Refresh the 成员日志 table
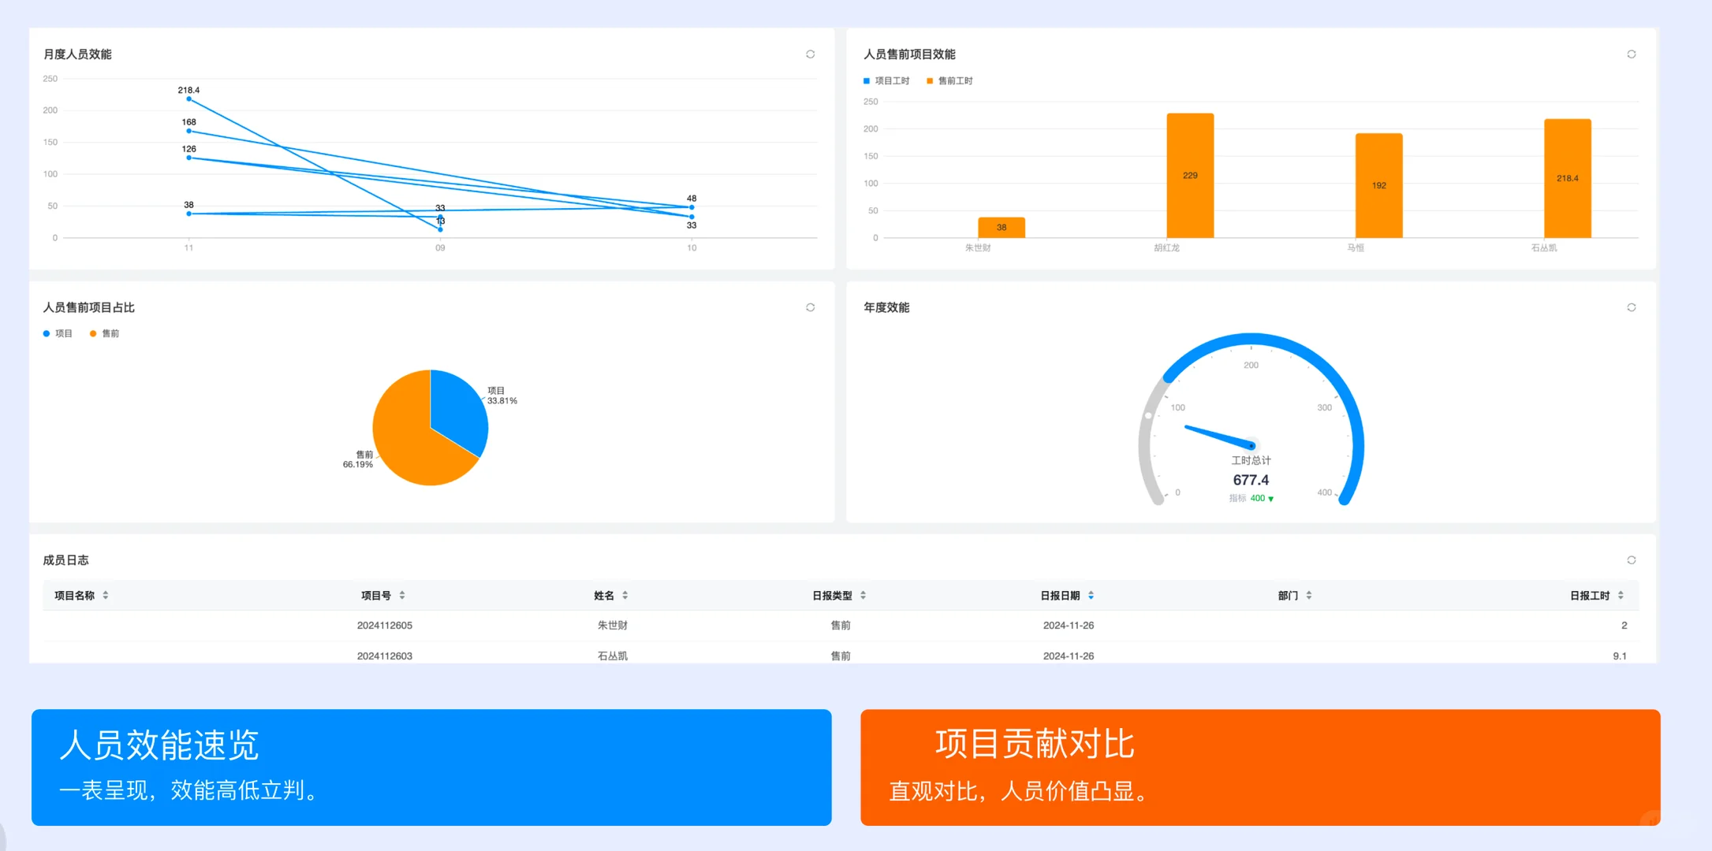This screenshot has width=1712, height=851. tap(1632, 559)
